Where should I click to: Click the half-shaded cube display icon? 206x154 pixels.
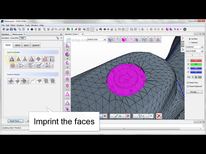coord(138,39)
